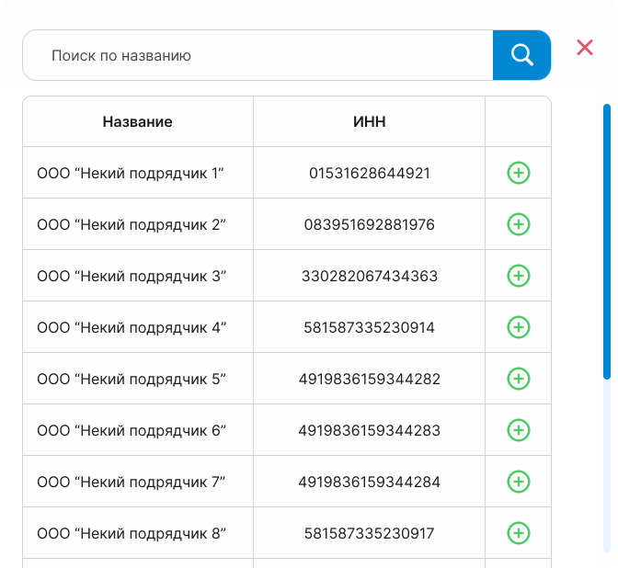Add 'Некий подрядчик 1' with plus icon
This screenshot has width=618, height=568.
pos(519,173)
